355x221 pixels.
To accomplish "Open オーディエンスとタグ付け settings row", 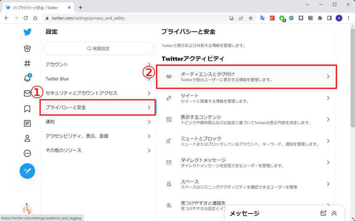I will click(246, 76).
